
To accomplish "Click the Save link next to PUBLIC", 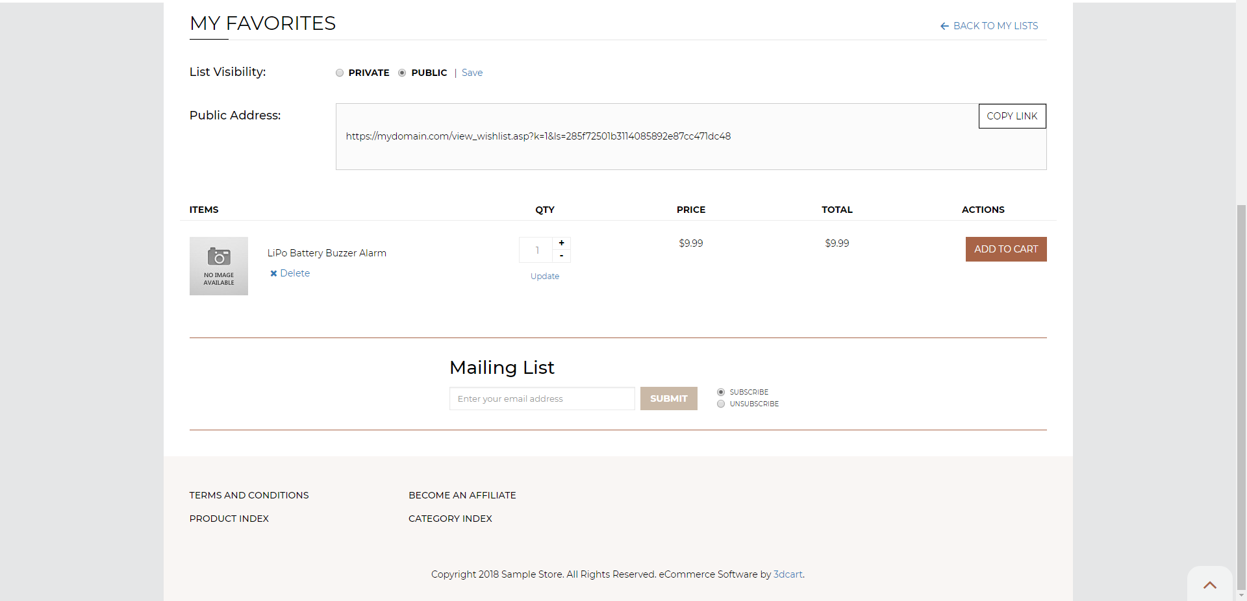I will [x=472, y=73].
